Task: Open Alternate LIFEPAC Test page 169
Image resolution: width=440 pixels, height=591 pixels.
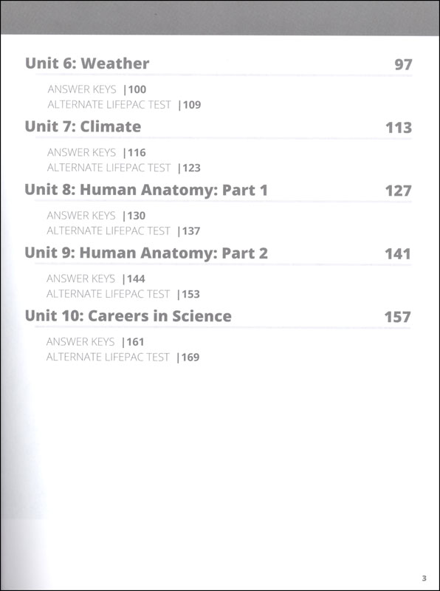Action: tap(123, 357)
